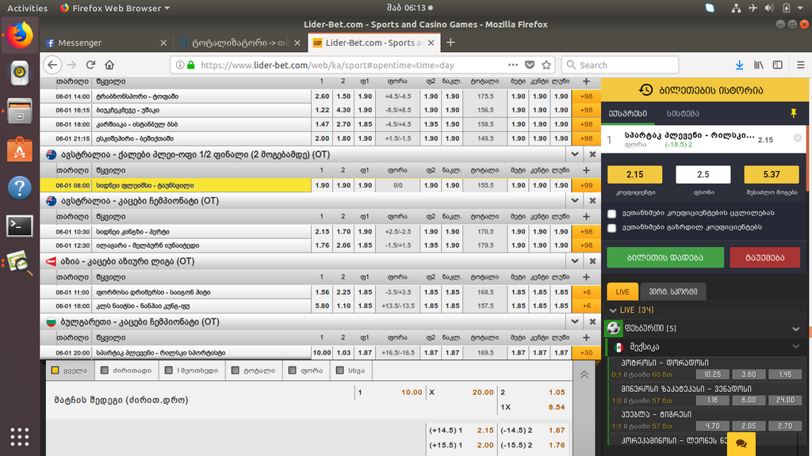812x456 pixels.
Task: Open Ubuntu Software from the dock
Action: [x=20, y=150]
